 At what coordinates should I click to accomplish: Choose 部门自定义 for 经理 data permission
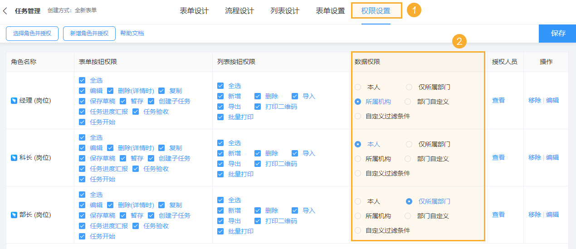[408, 102]
